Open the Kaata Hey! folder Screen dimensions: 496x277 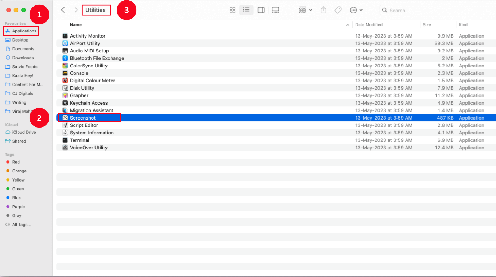click(x=20, y=76)
